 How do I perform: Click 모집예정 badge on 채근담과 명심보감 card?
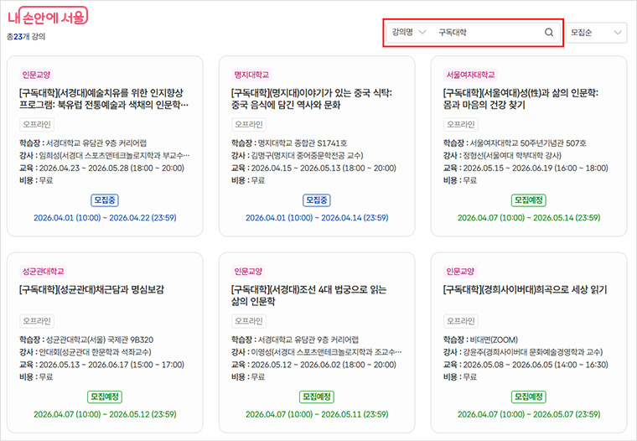105,397
